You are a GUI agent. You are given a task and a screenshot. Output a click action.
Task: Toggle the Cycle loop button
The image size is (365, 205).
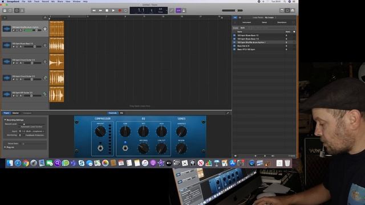click(x=125, y=10)
